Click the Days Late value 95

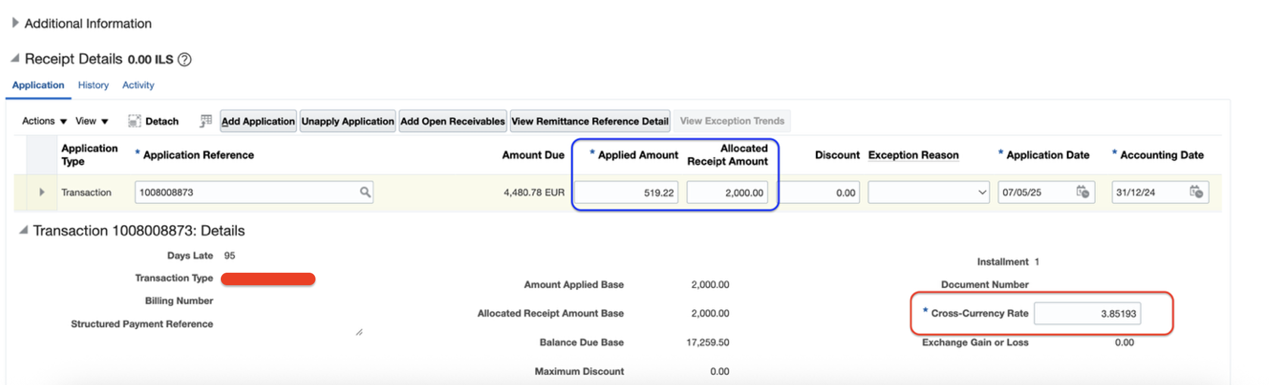click(x=230, y=255)
